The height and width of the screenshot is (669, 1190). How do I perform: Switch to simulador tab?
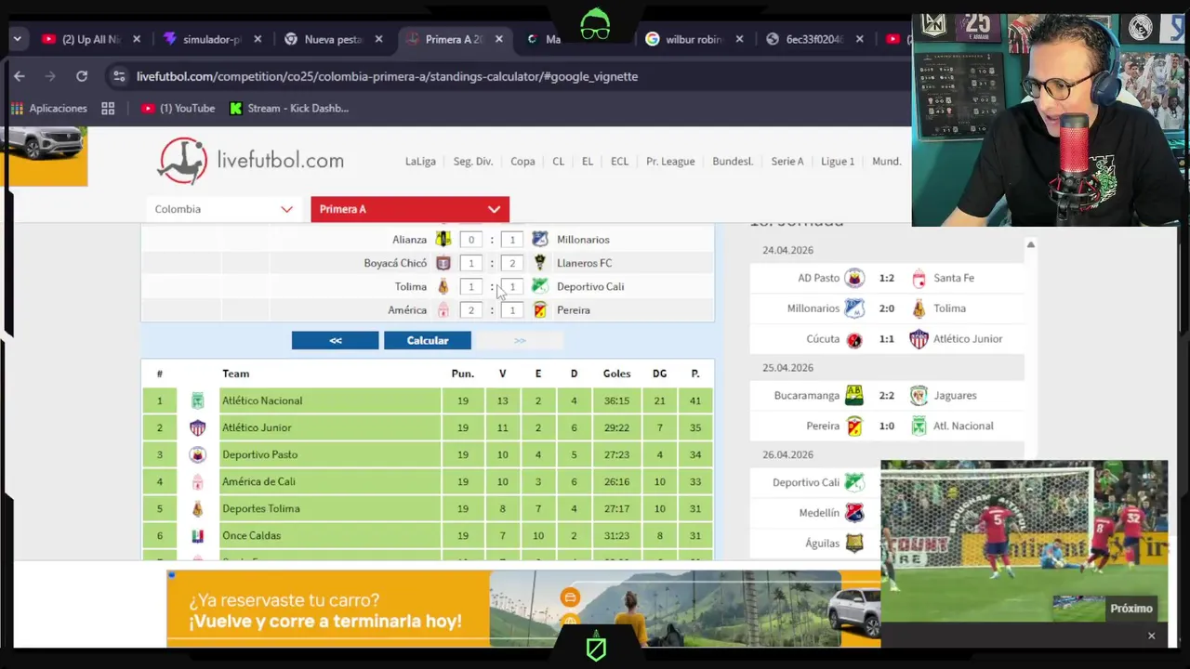click(x=212, y=39)
